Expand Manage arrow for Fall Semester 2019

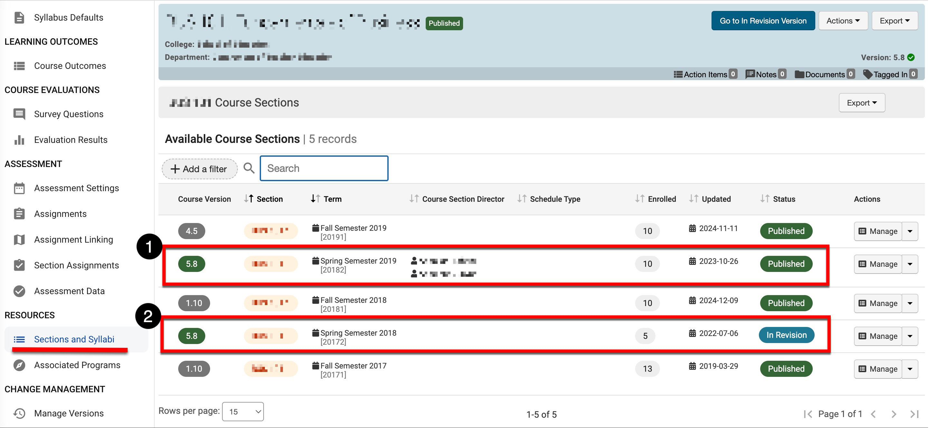tap(910, 231)
